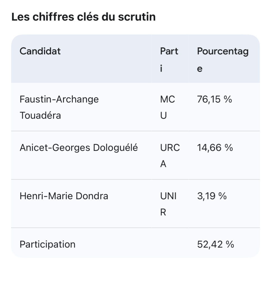The image size is (271, 283).
Task: Select the 3,19 % percentage
Action: [x=212, y=196]
